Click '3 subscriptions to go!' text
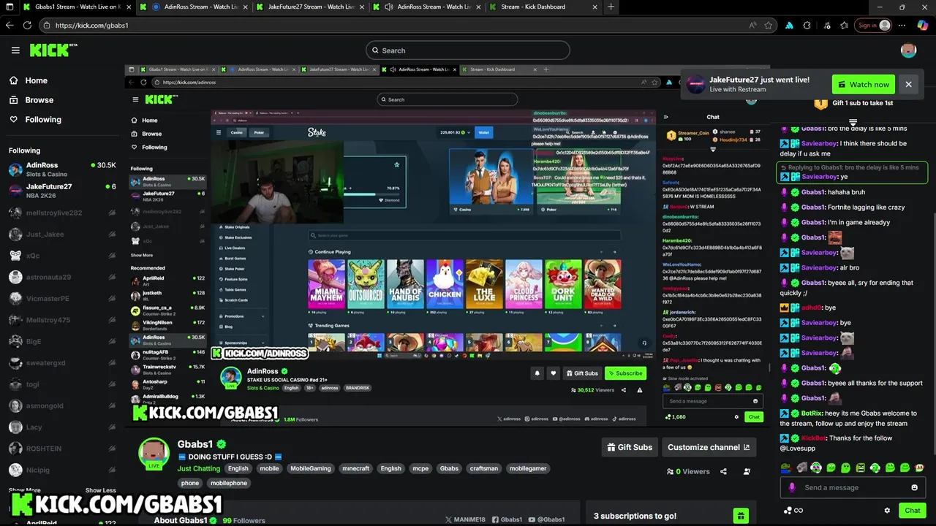This screenshot has width=936, height=526. click(635, 516)
